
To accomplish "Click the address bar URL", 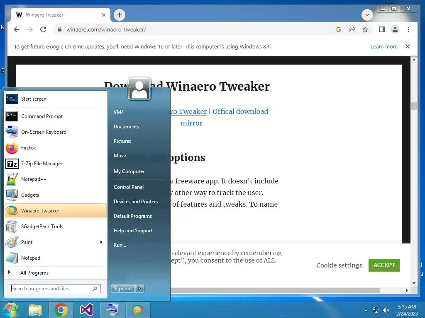I will coord(106,29).
